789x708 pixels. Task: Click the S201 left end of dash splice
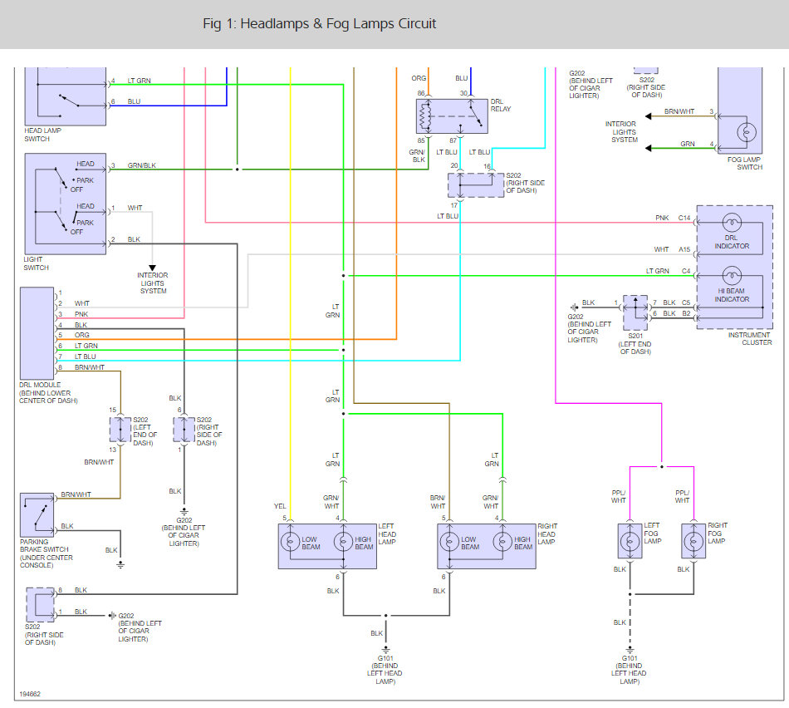pyautogui.click(x=635, y=312)
